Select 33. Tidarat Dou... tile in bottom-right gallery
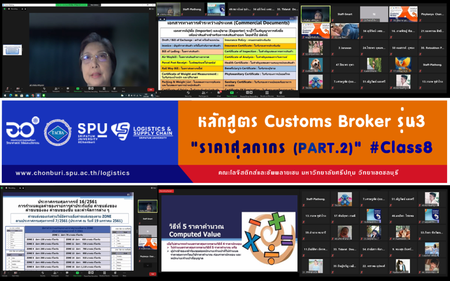 click(x=345, y=250)
